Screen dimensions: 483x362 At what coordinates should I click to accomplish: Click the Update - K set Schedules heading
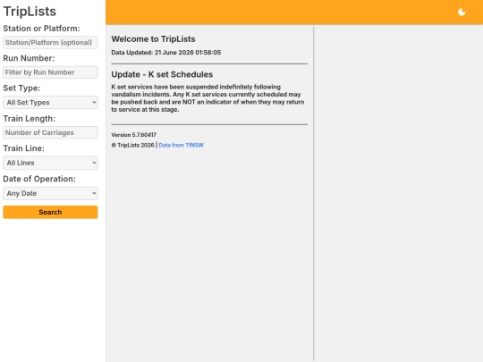pos(162,74)
